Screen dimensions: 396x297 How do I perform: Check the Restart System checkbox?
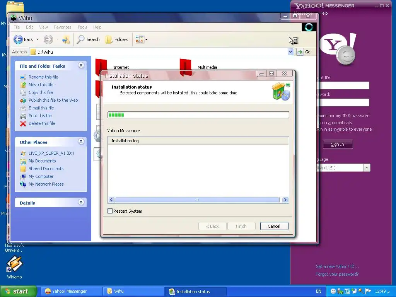110,211
